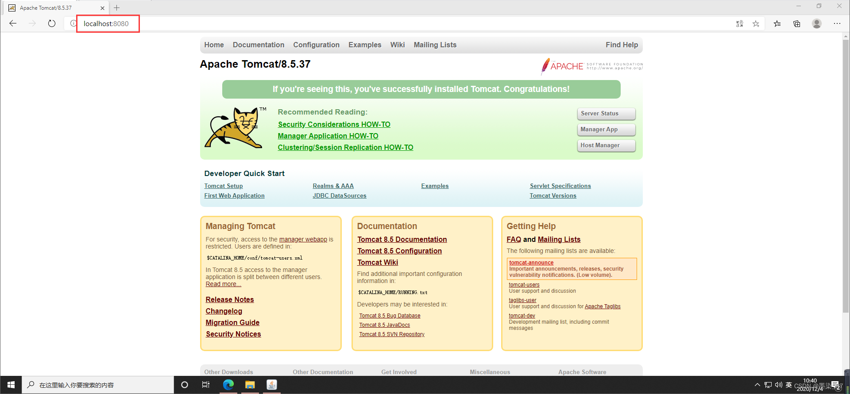Open Documentation navigation item
Image resolution: width=850 pixels, height=394 pixels.
(259, 45)
